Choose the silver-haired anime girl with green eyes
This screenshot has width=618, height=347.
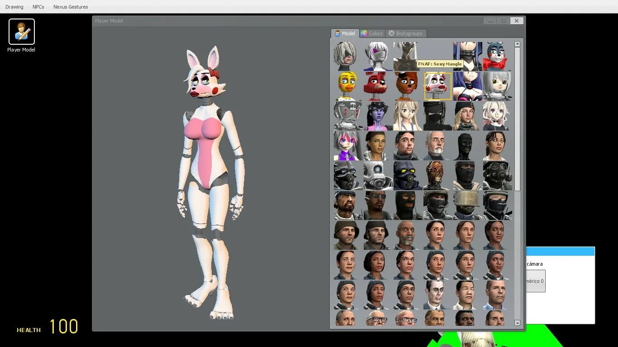pos(497,86)
